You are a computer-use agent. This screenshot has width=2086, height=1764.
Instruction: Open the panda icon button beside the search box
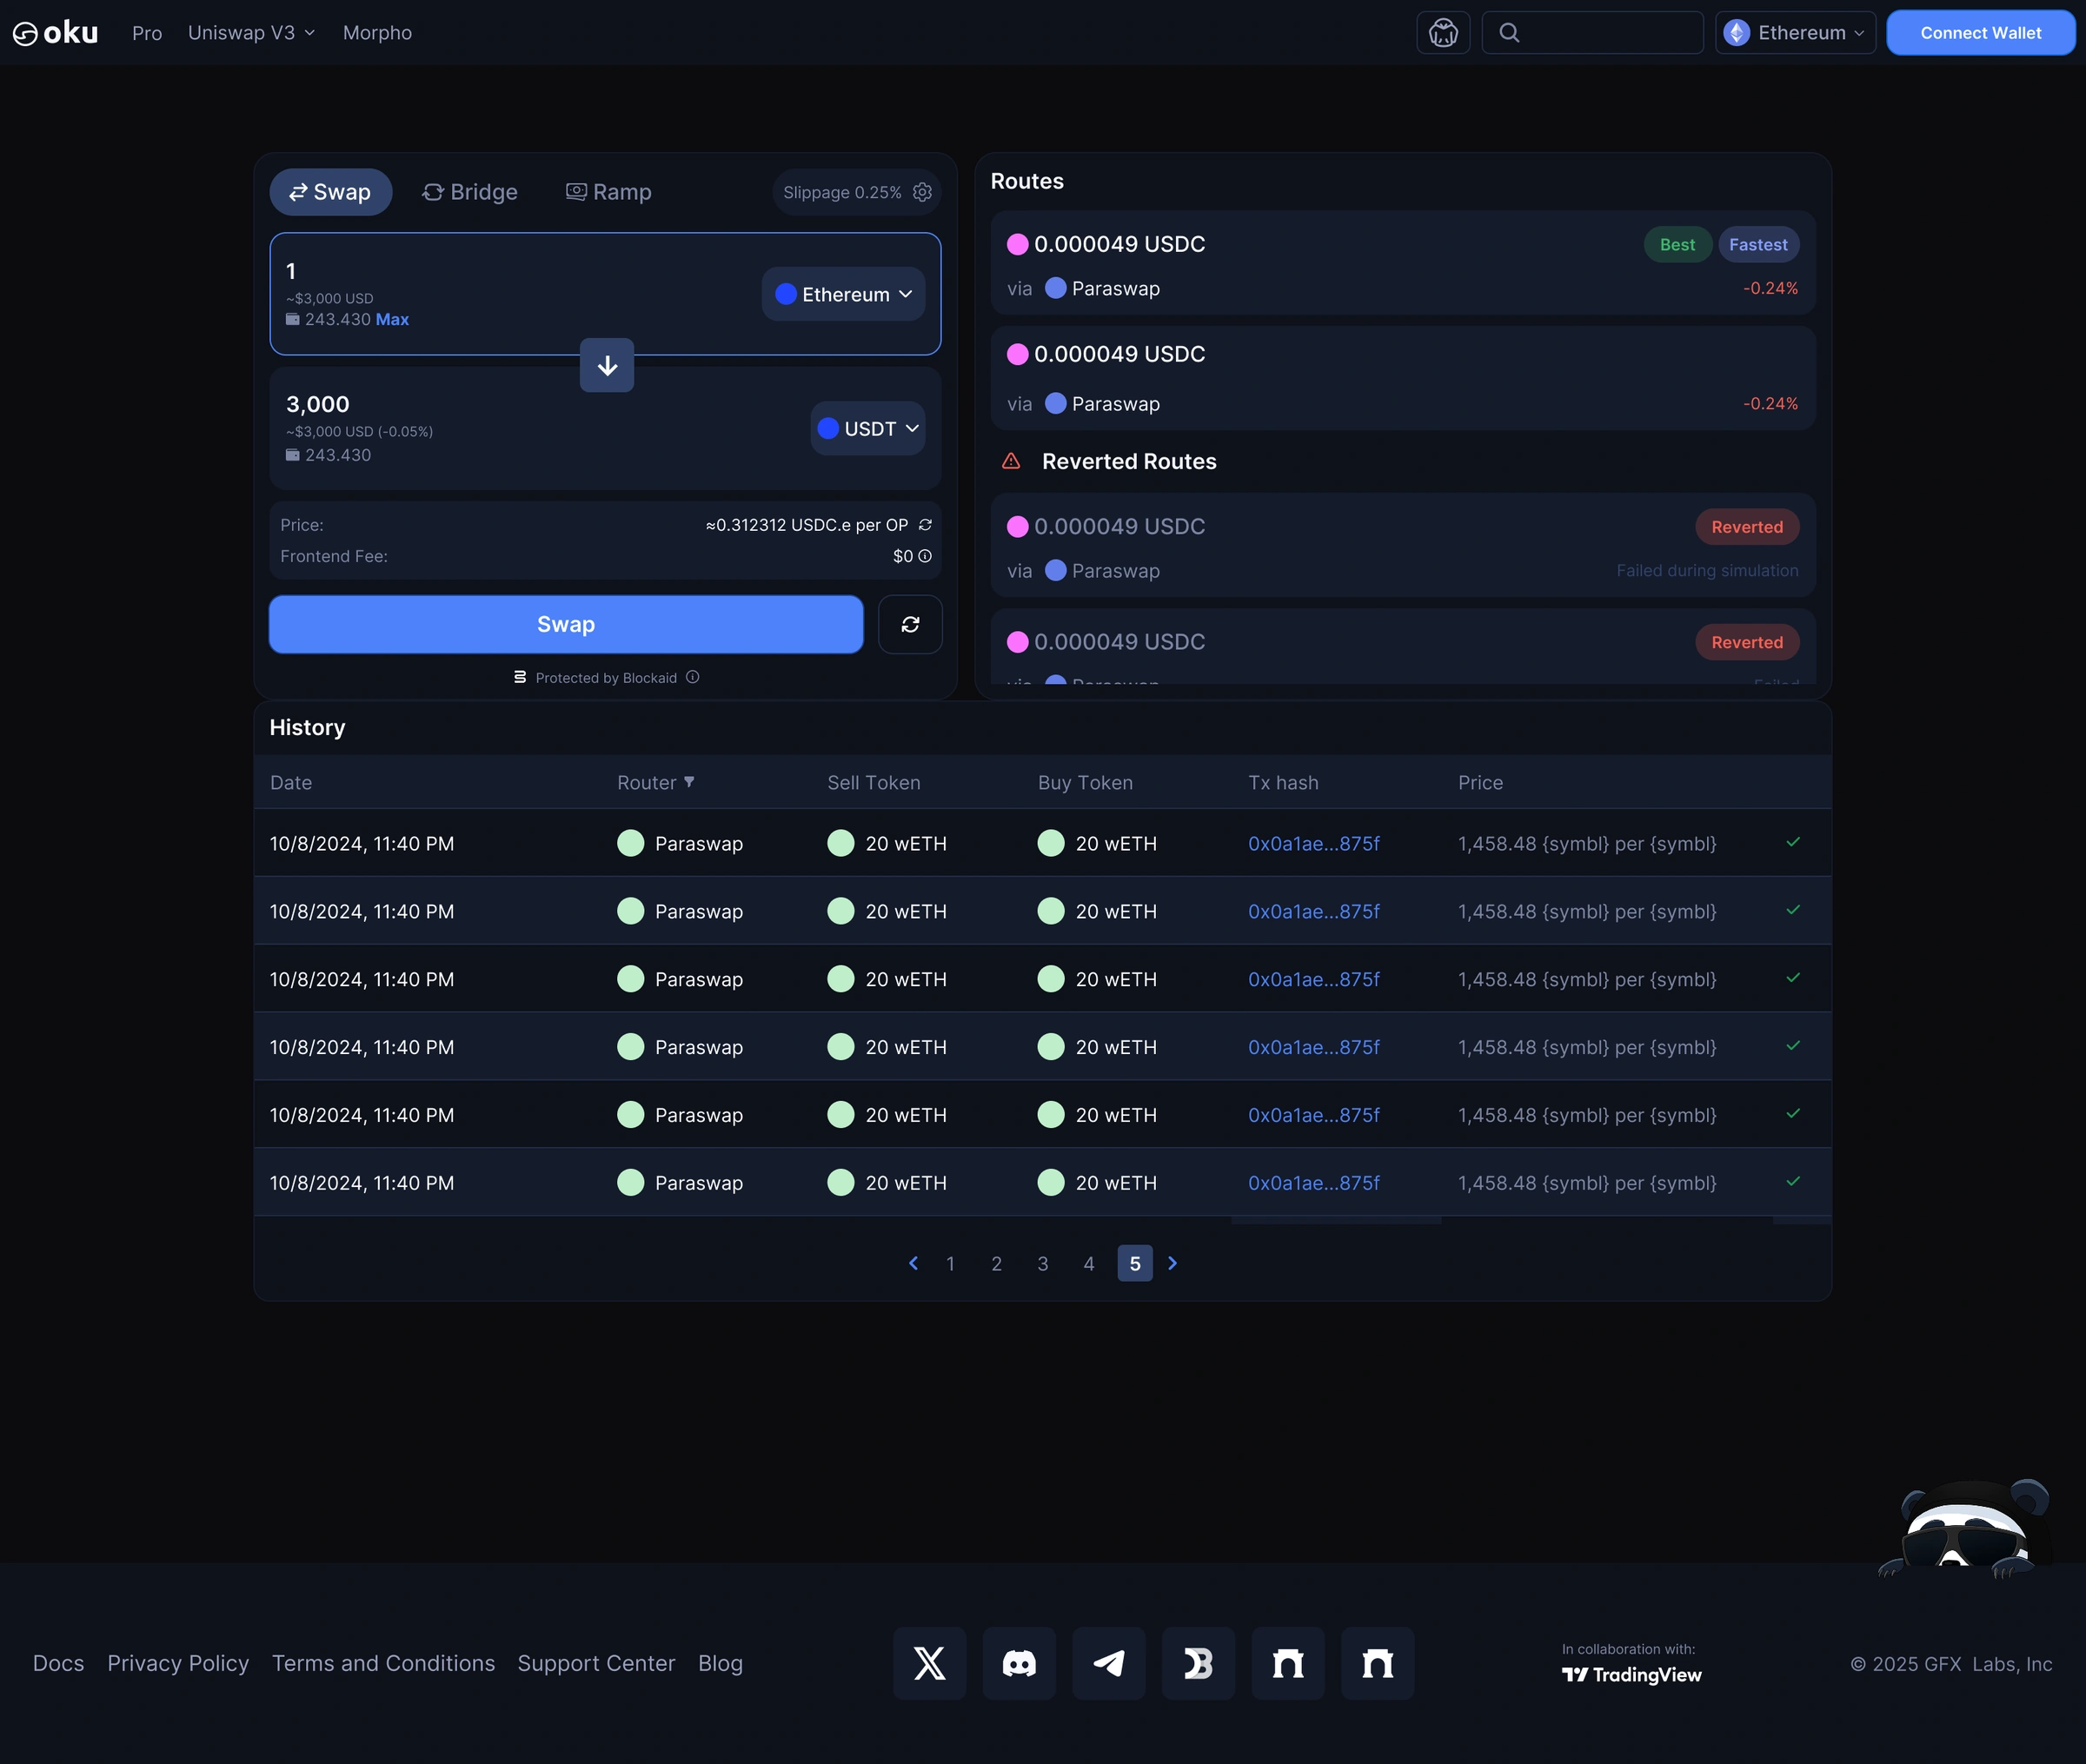pyautogui.click(x=1443, y=33)
